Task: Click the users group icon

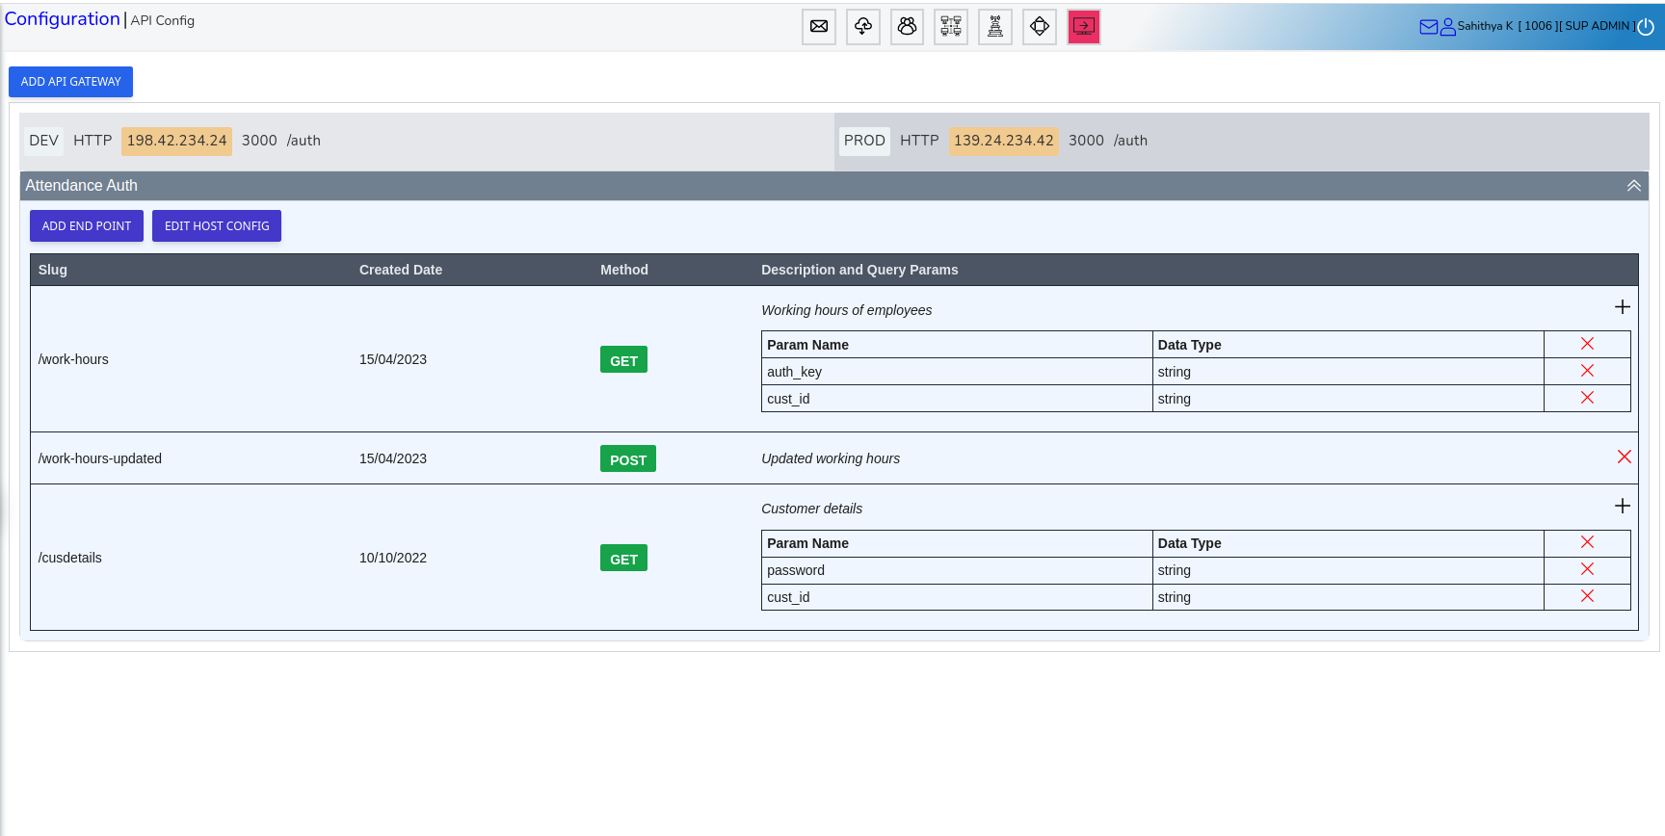Action: (x=907, y=27)
